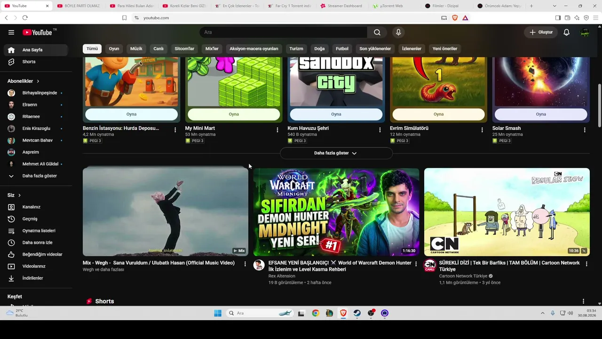The height and width of the screenshot is (339, 602).
Task: Open OBS Studio from the taskbar
Action: [371, 313]
